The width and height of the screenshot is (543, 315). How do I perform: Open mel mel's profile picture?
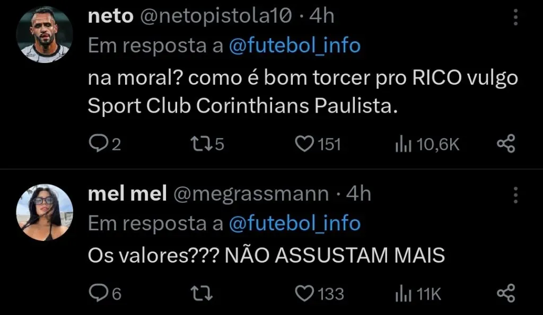point(45,212)
